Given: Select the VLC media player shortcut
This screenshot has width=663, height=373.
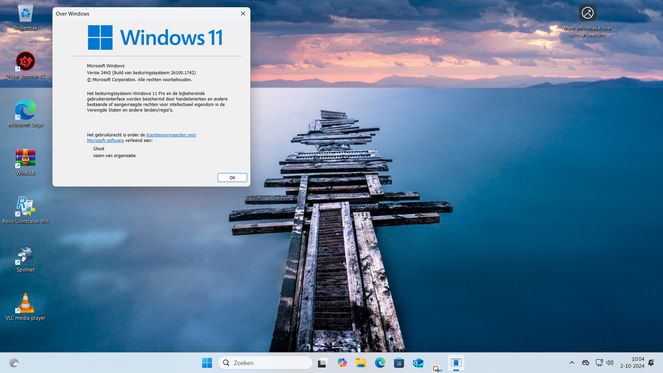Looking at the screenshot, I should point(25,307).
